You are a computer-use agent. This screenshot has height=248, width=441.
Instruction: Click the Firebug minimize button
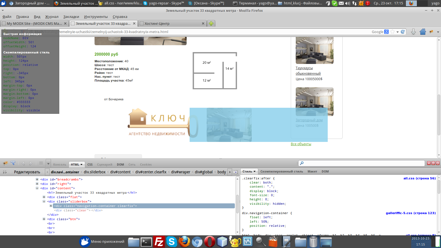pos(429,163)
